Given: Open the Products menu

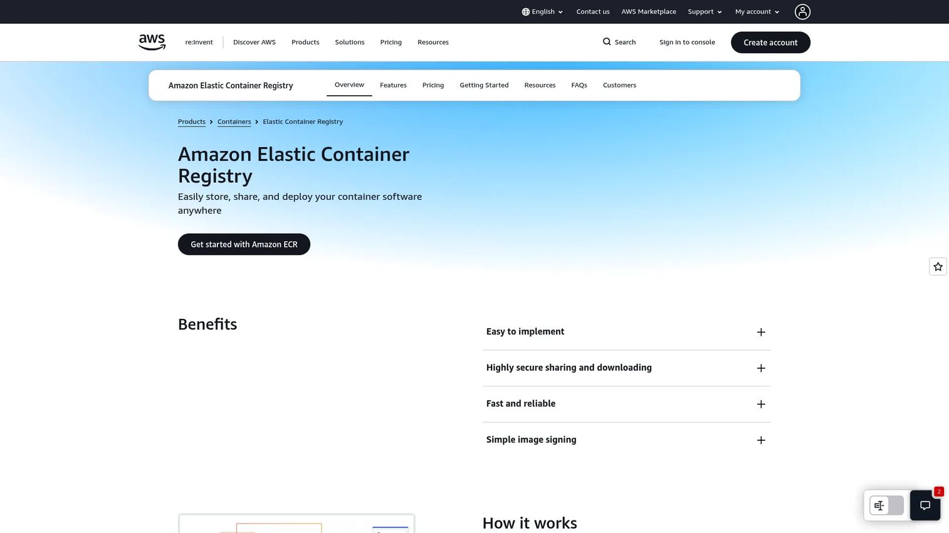Looking at the screenshot, I should pos(305,43).
